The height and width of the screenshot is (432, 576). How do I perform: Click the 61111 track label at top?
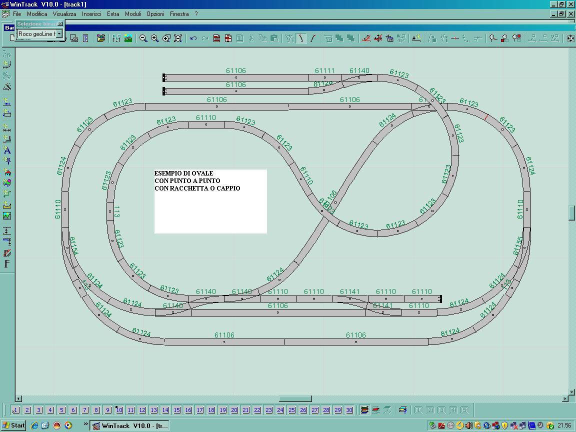324,70
